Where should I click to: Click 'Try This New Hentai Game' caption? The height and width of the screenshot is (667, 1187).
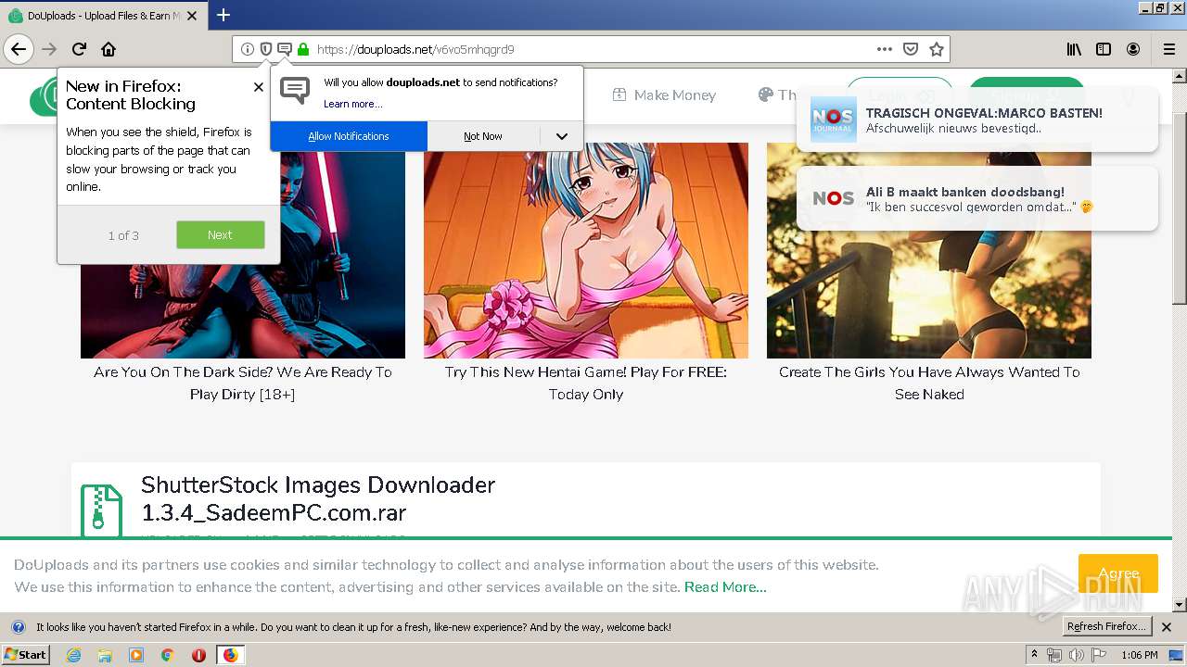pos(586,383)
